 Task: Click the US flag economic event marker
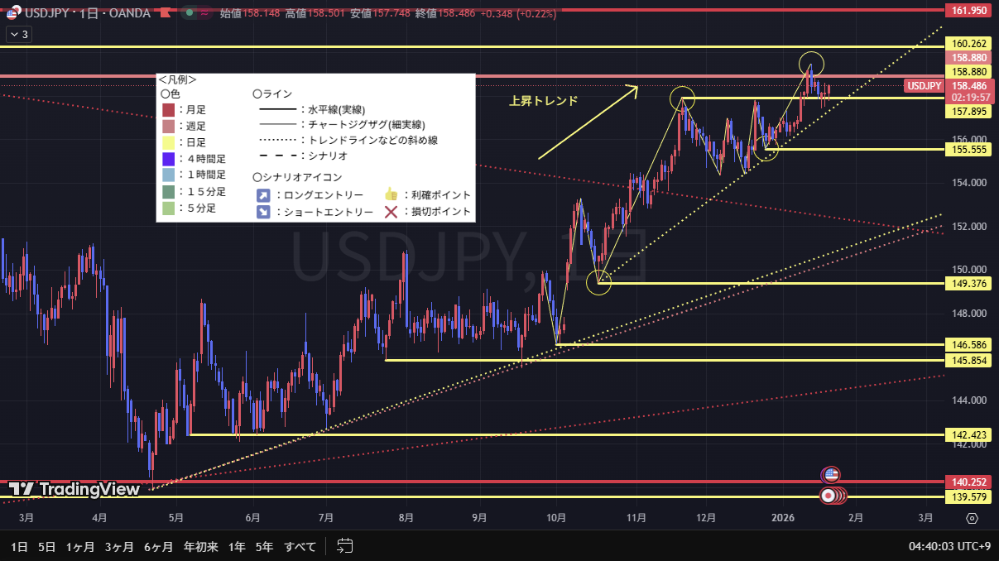click(x=830, y=475)
